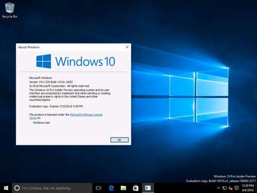
Task: Click the 'Windows User' licensee text
Action: tap(41, 123)
